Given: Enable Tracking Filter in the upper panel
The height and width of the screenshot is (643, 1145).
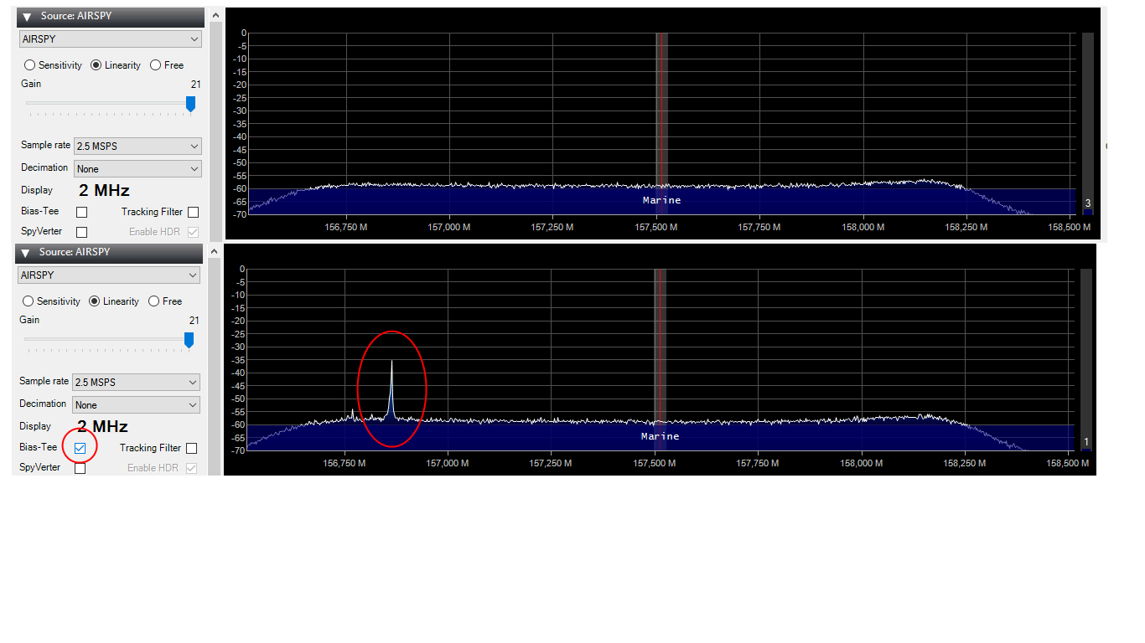Looking at the screenshot, I should coord(193,213).
